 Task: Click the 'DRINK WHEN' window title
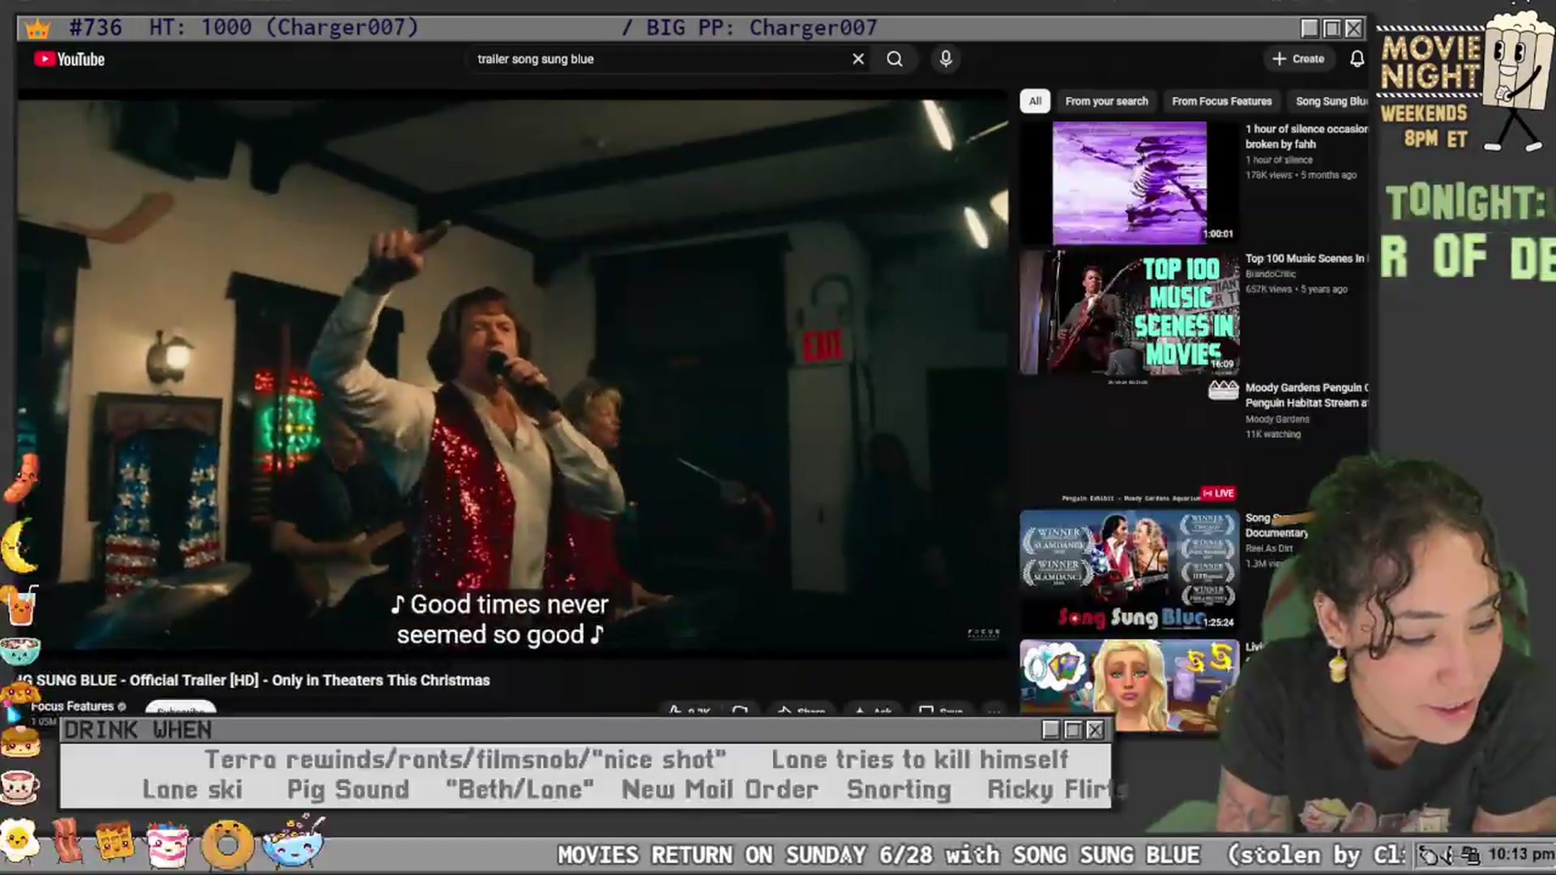click(138, 731)
